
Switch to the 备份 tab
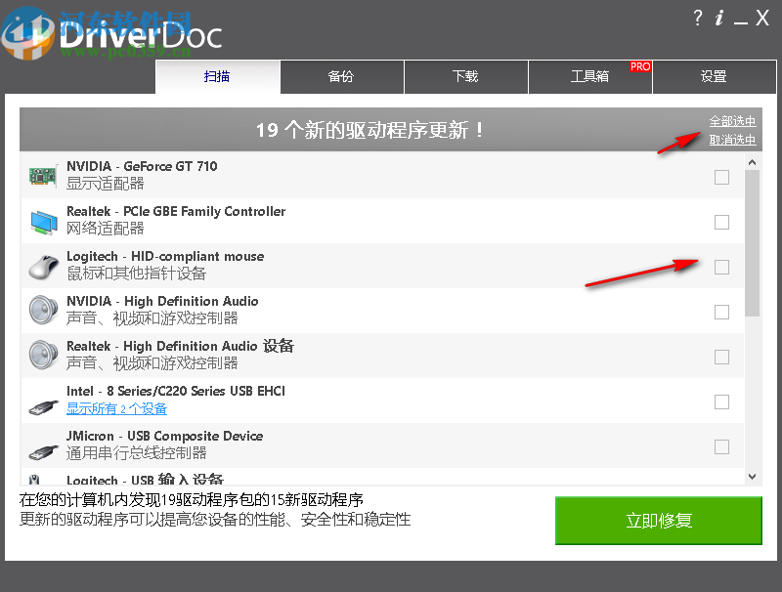coord(341,76)
